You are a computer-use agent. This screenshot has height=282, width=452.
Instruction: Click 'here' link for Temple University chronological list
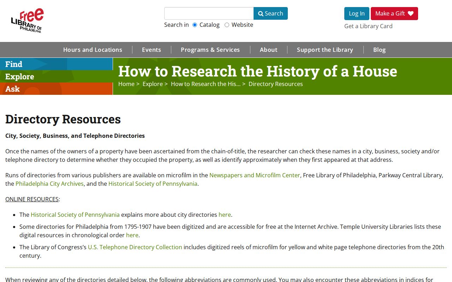(x=132, y=235)
